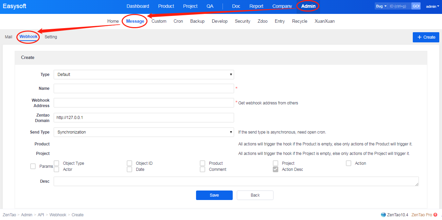Screen dimensions: 442x220
Task: Click the plus Create button
Action: click(426, 37)
